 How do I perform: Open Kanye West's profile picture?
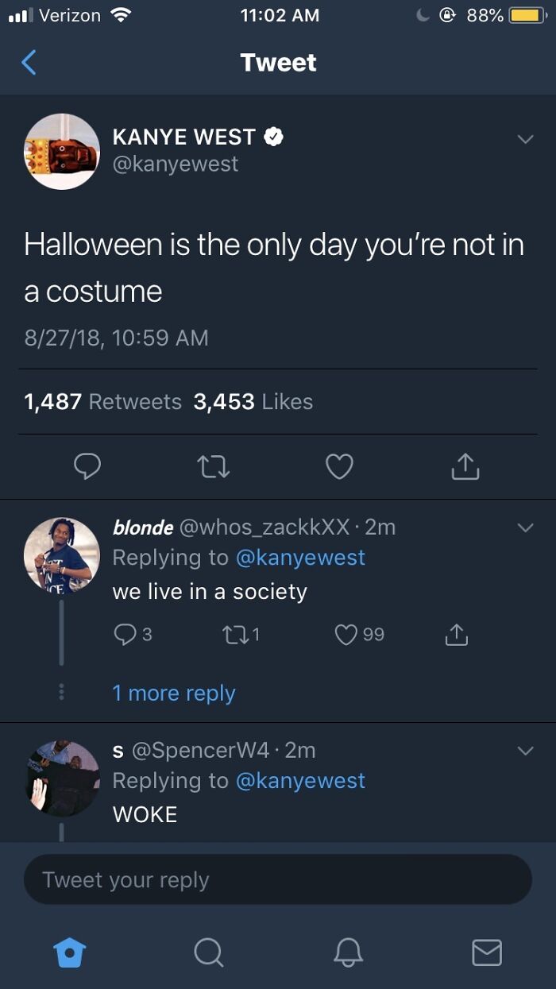coord(61,151)
